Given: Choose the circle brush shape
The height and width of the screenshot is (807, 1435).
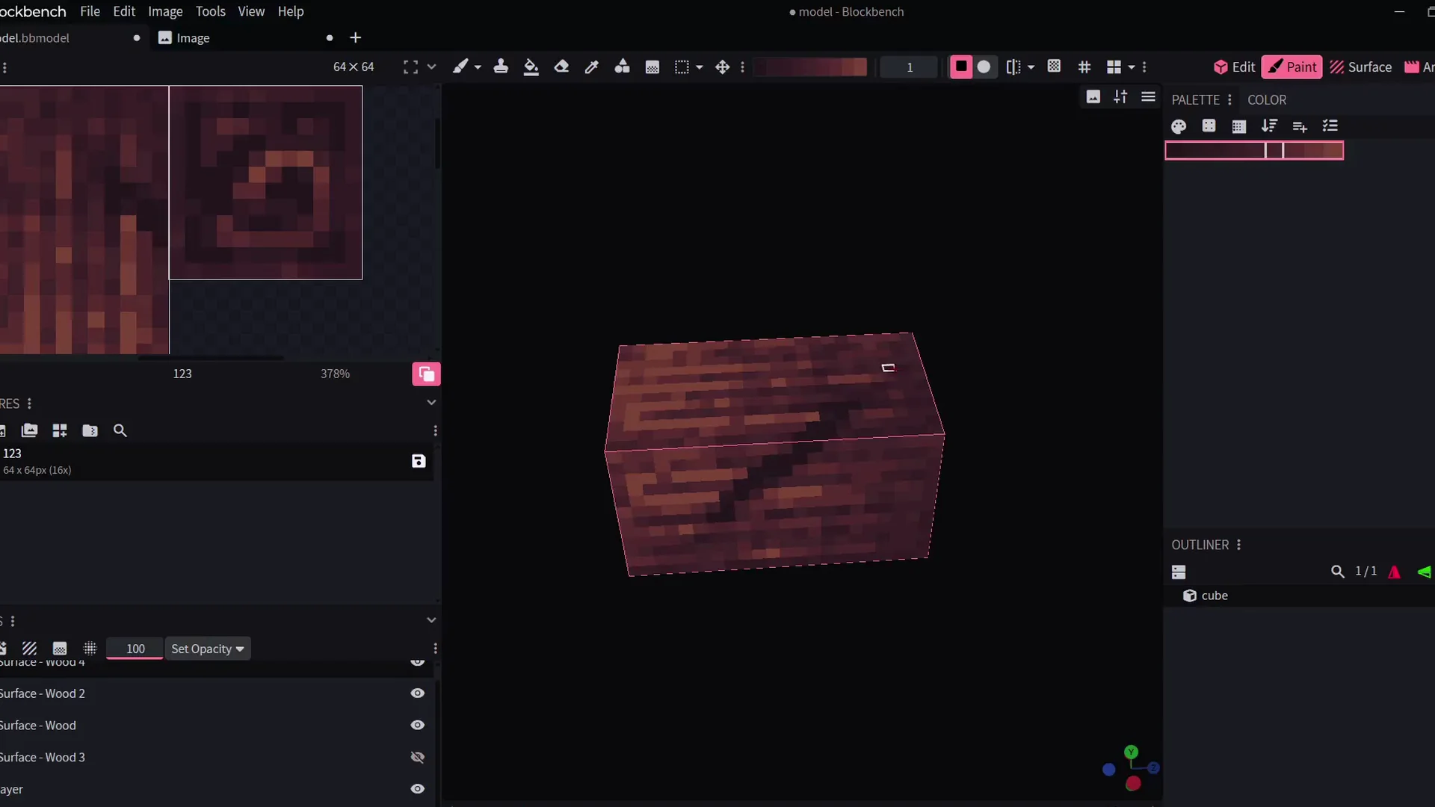Looking at the screenshot, I should 984,67.
